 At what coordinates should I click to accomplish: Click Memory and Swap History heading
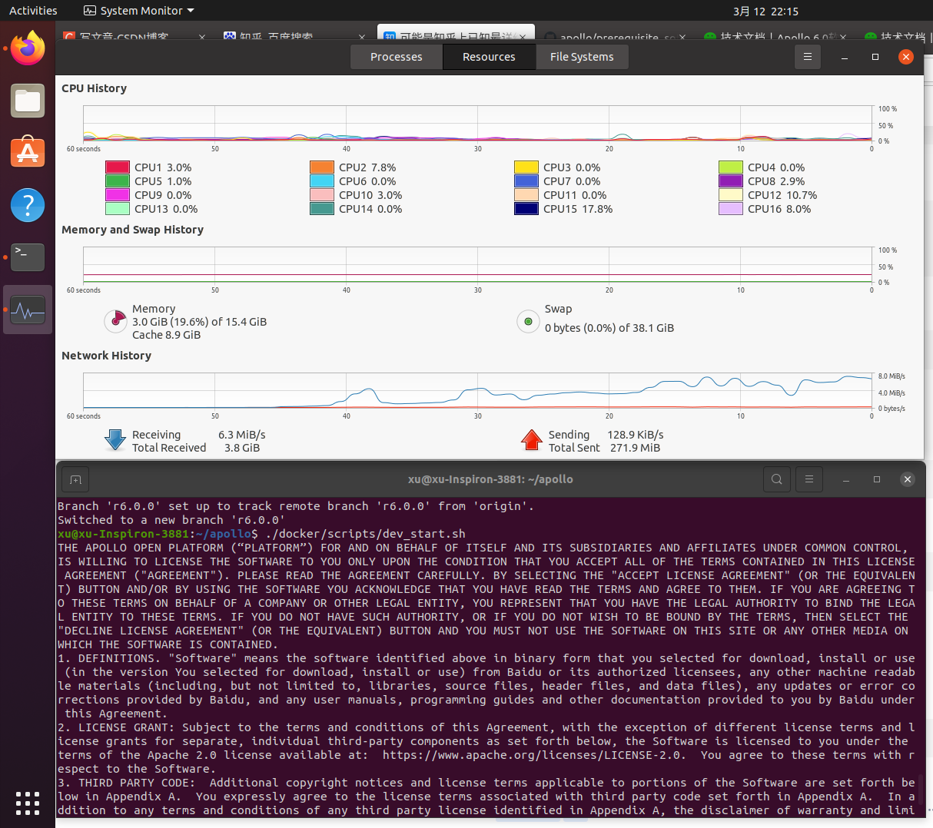click(x=132, y=230)
